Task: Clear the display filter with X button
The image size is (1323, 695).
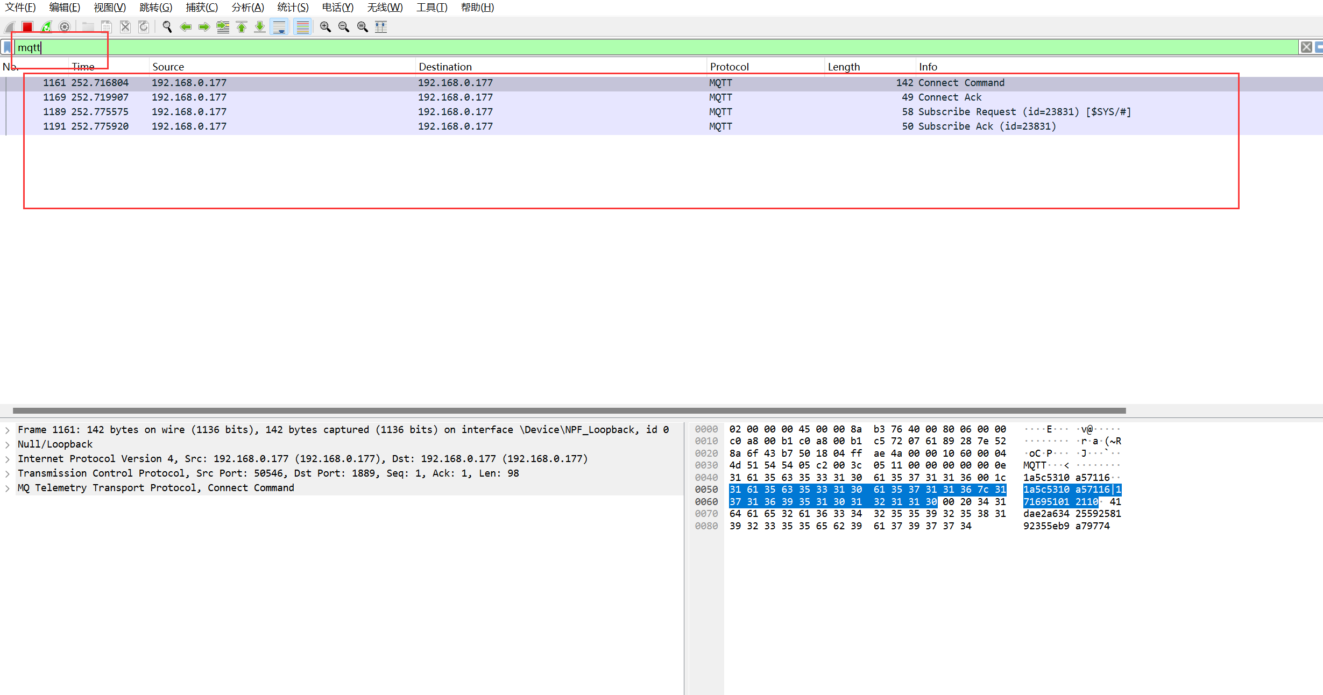Action: [1306, 47]
